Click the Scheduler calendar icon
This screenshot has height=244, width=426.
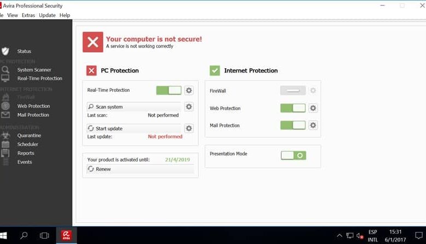pyautogui.click(x=5, y=144)
